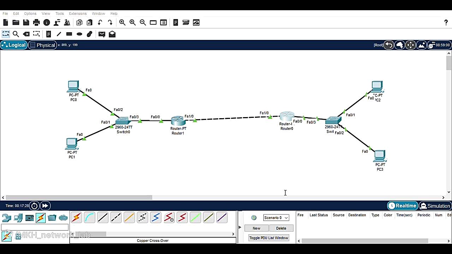Image resolution: width=452 pixels, height=254 pixels.
Task: Select the orange Fiber cable
Action: [x=129, y=218]
